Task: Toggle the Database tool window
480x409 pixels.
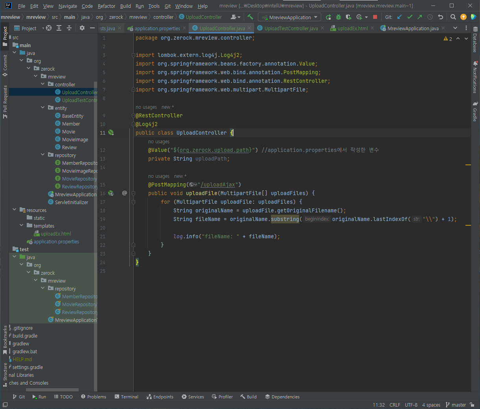Action: [x=475, y=40]
